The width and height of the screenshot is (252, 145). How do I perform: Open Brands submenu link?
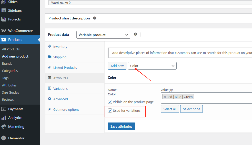[7, 63]
